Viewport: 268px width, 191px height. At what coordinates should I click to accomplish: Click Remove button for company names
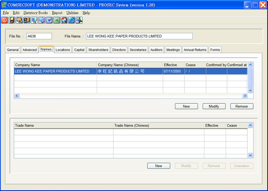242,106
